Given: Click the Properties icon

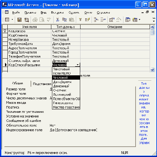Looking at the screenshot, I should click(x=112, y=20).
